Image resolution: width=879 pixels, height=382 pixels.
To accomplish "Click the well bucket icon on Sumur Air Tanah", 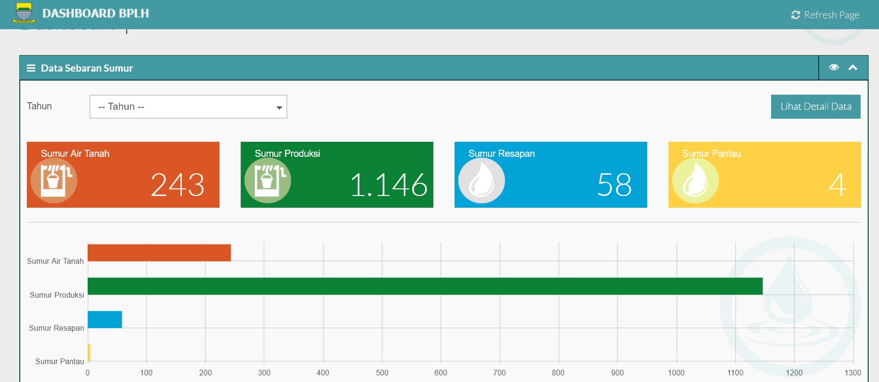I will (x=54, y=180).
